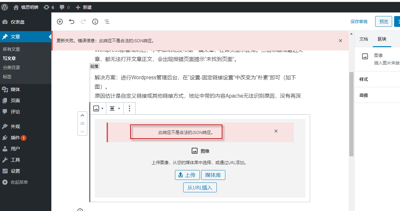Image resolution: width=400 pixels, height=211 pixels.
Task: Open 分类目录 submenu item
Action: pyautogui.click(x=11, y=67)
